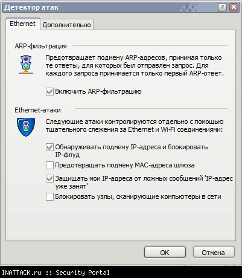
Task: Click the ARP-фильтрация section heading
Action: (40, 46)
